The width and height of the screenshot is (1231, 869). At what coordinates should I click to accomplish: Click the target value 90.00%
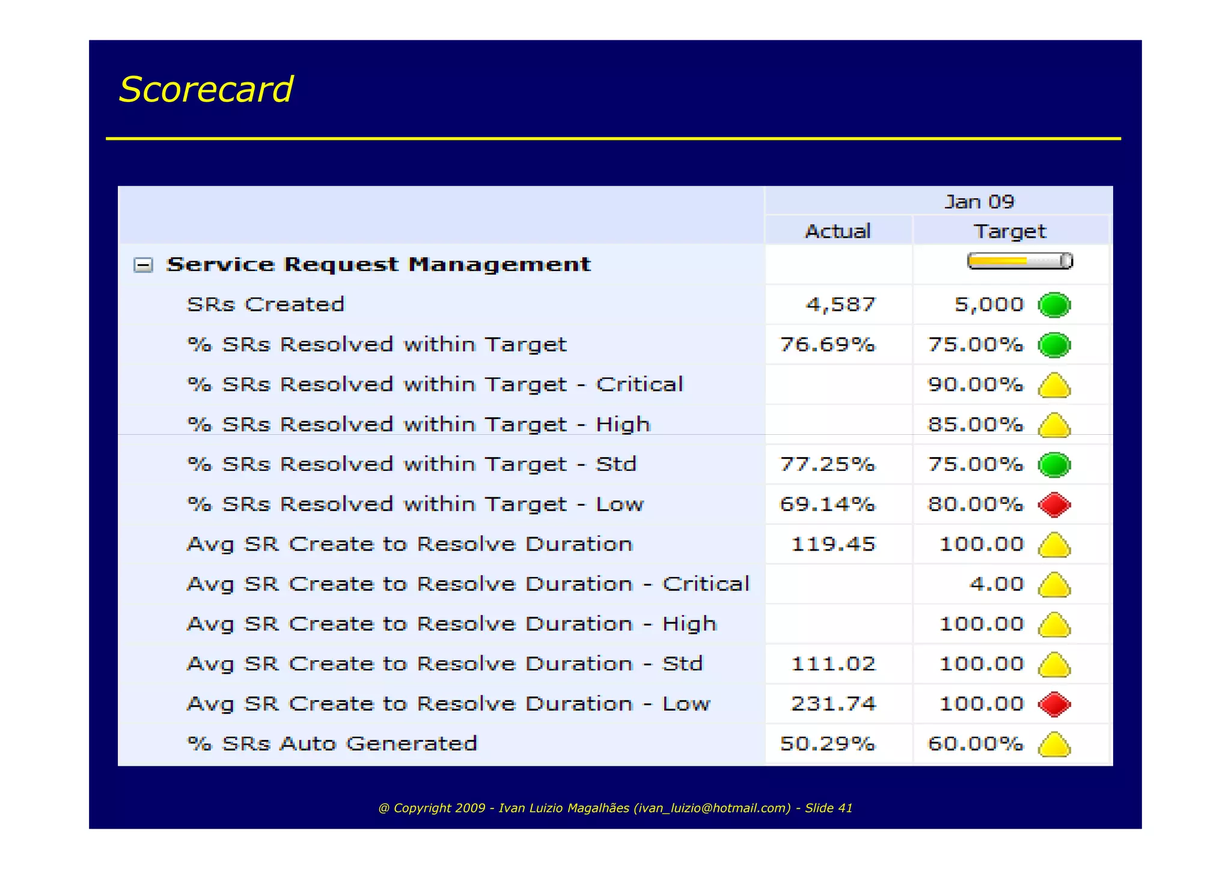click(x=976, y=384)
